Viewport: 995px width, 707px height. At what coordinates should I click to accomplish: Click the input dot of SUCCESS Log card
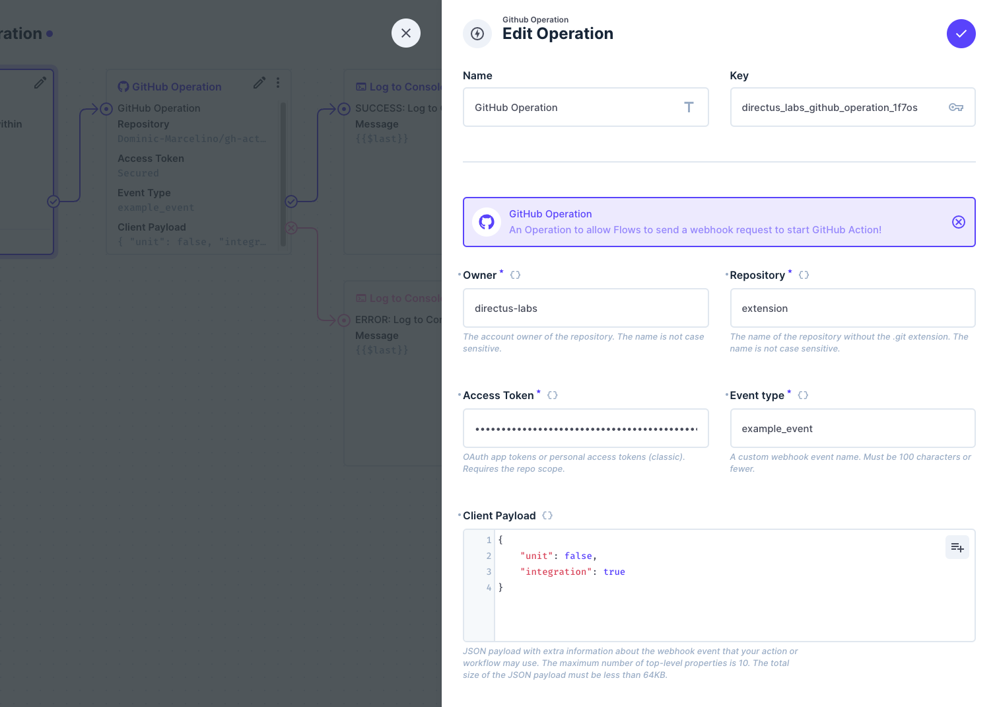click(x=344, y=109)
